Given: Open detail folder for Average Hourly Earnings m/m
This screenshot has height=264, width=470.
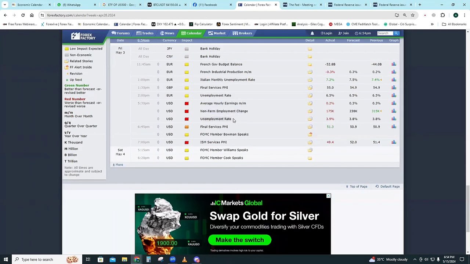Looking at the screenshot, I should click(310, 103).
